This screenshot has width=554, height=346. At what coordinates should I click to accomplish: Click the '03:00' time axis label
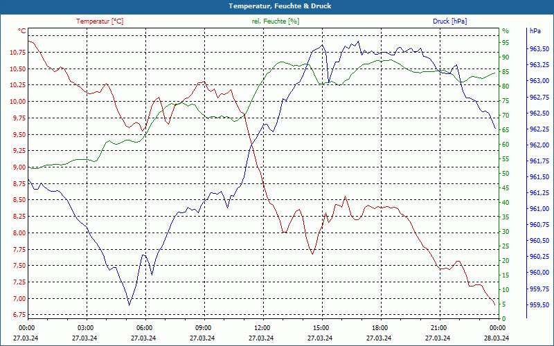click(x=84, y=327)
